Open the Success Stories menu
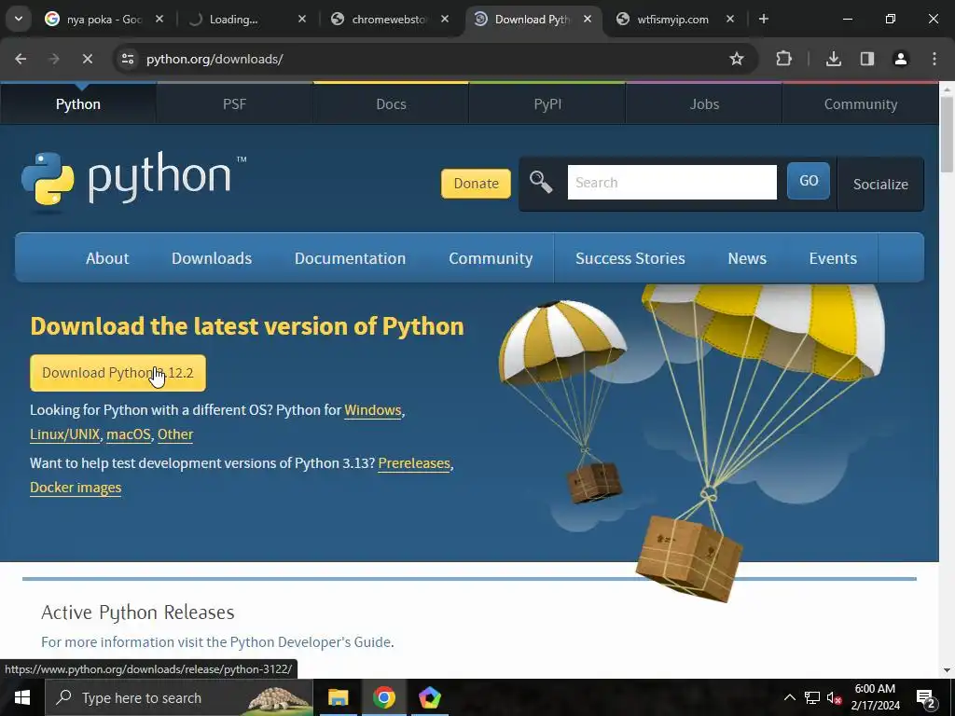 tap(630, 258)
